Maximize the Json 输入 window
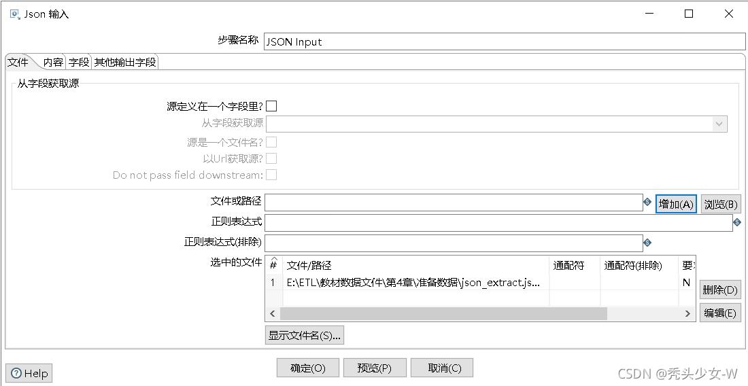Viewport: 748px width, 386px height. click(x=689, y=14)
